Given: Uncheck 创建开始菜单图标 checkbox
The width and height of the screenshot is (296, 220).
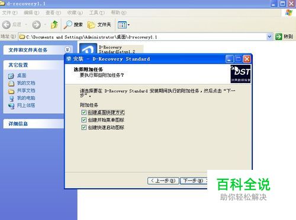Looking at the screenshot, I should tap(83, 120).
